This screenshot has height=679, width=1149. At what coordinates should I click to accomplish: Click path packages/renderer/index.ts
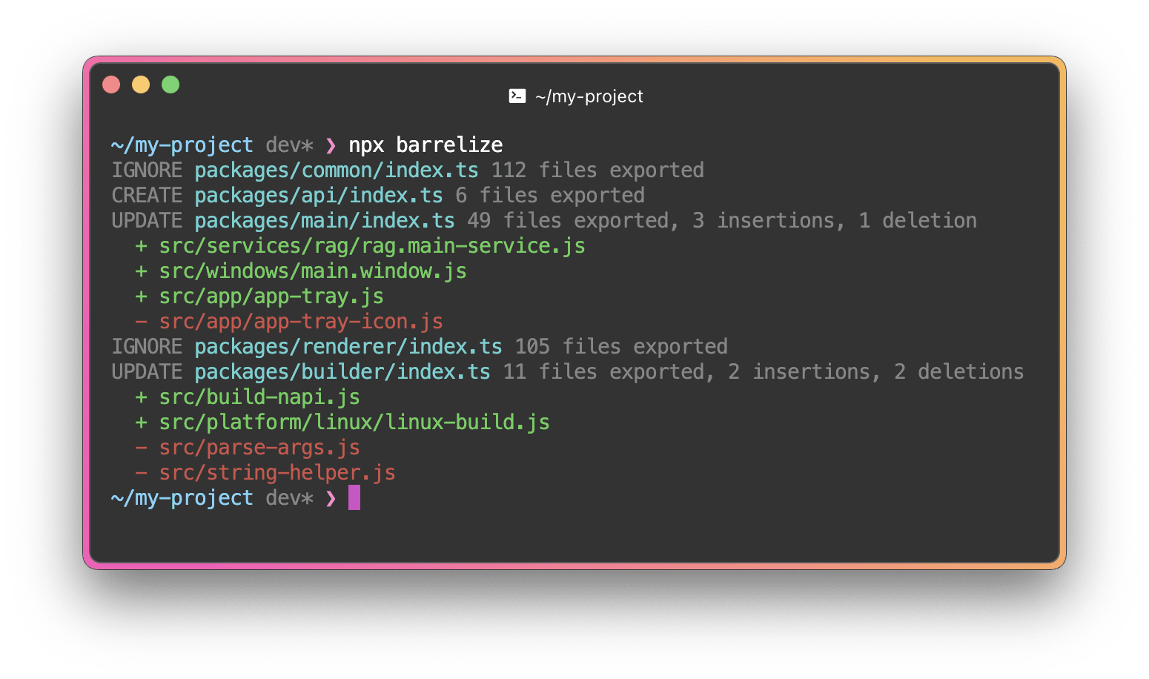pyautogui.click(x=348, y=346)
